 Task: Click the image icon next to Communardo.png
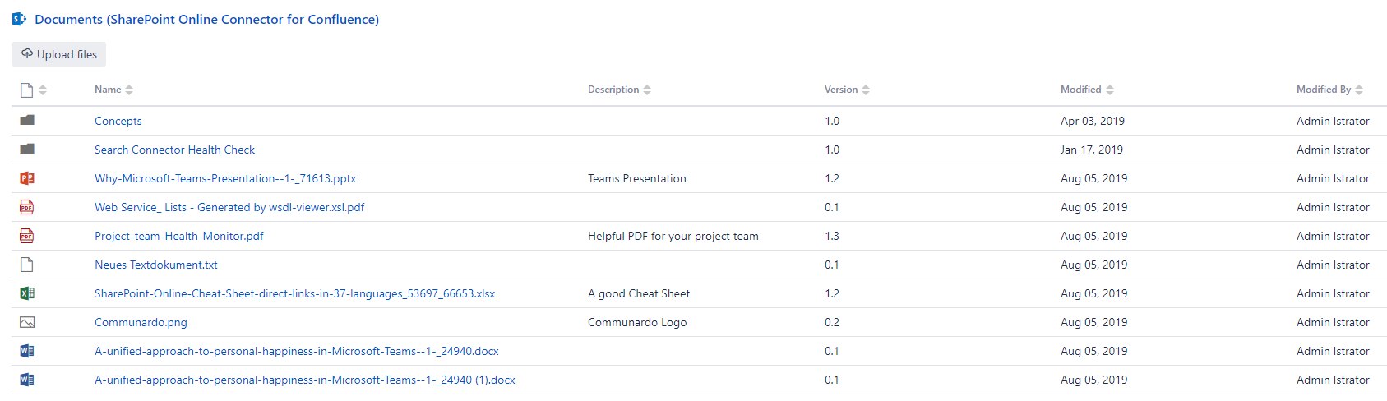coord(27,322)
